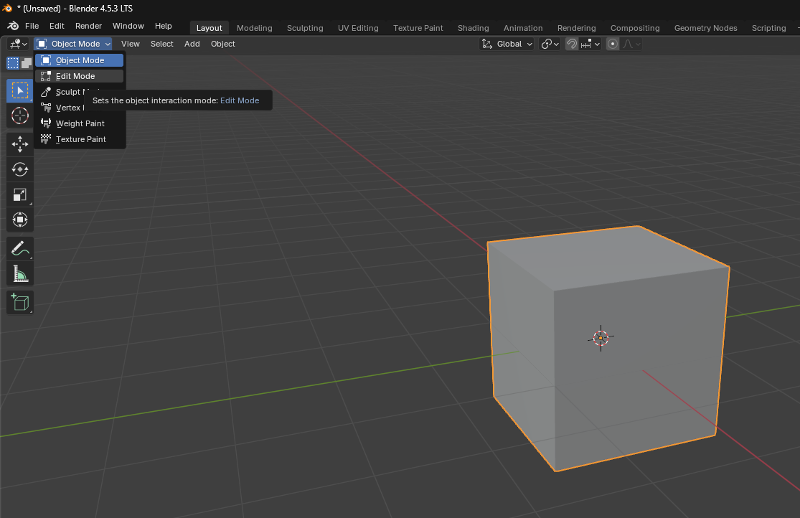This screenshot has height=518, width=800.
Task: Switch to the Shading workspace tab
Action: 473,28
